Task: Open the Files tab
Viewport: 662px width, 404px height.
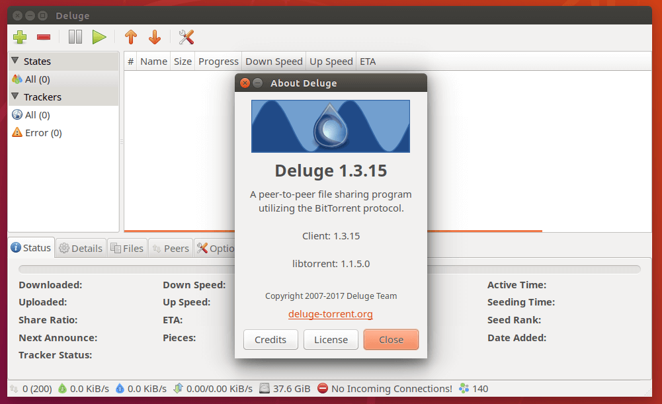Action: click(127, 249)
